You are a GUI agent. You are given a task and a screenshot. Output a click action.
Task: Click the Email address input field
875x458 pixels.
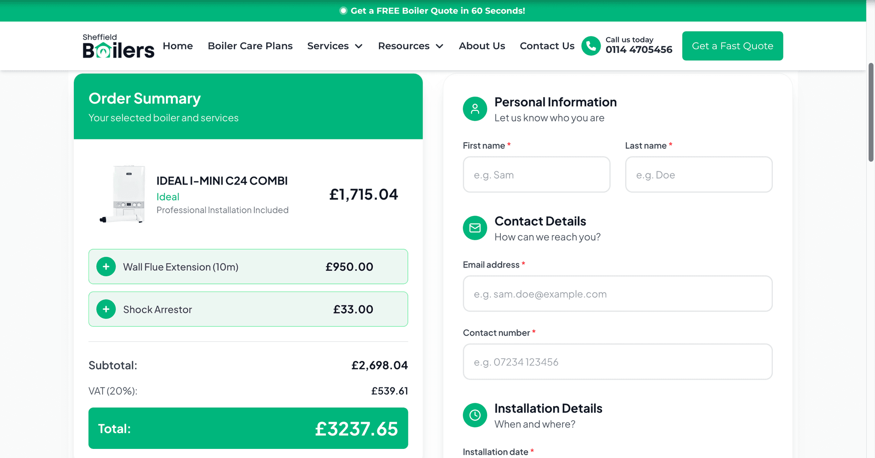coord(618,294)
